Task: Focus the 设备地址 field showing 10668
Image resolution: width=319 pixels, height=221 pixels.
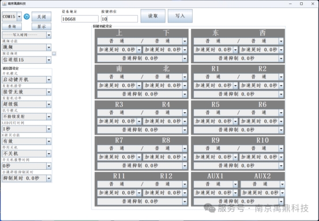Action: 80,19
